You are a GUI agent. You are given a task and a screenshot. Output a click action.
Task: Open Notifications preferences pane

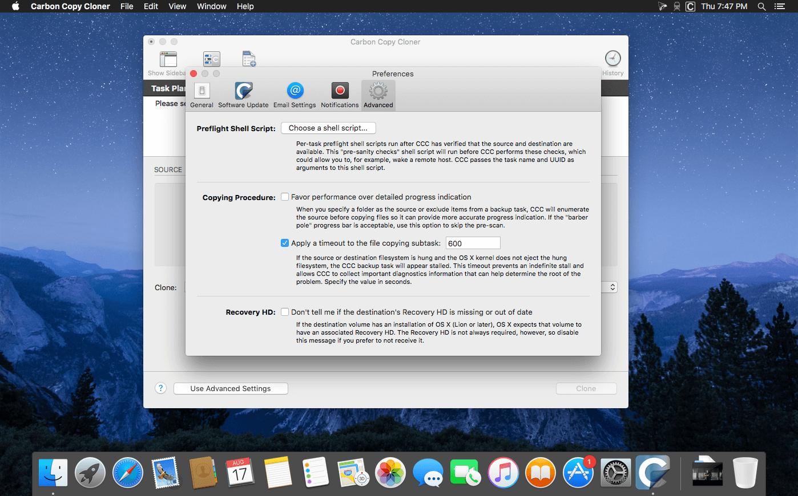coord(340,95)
